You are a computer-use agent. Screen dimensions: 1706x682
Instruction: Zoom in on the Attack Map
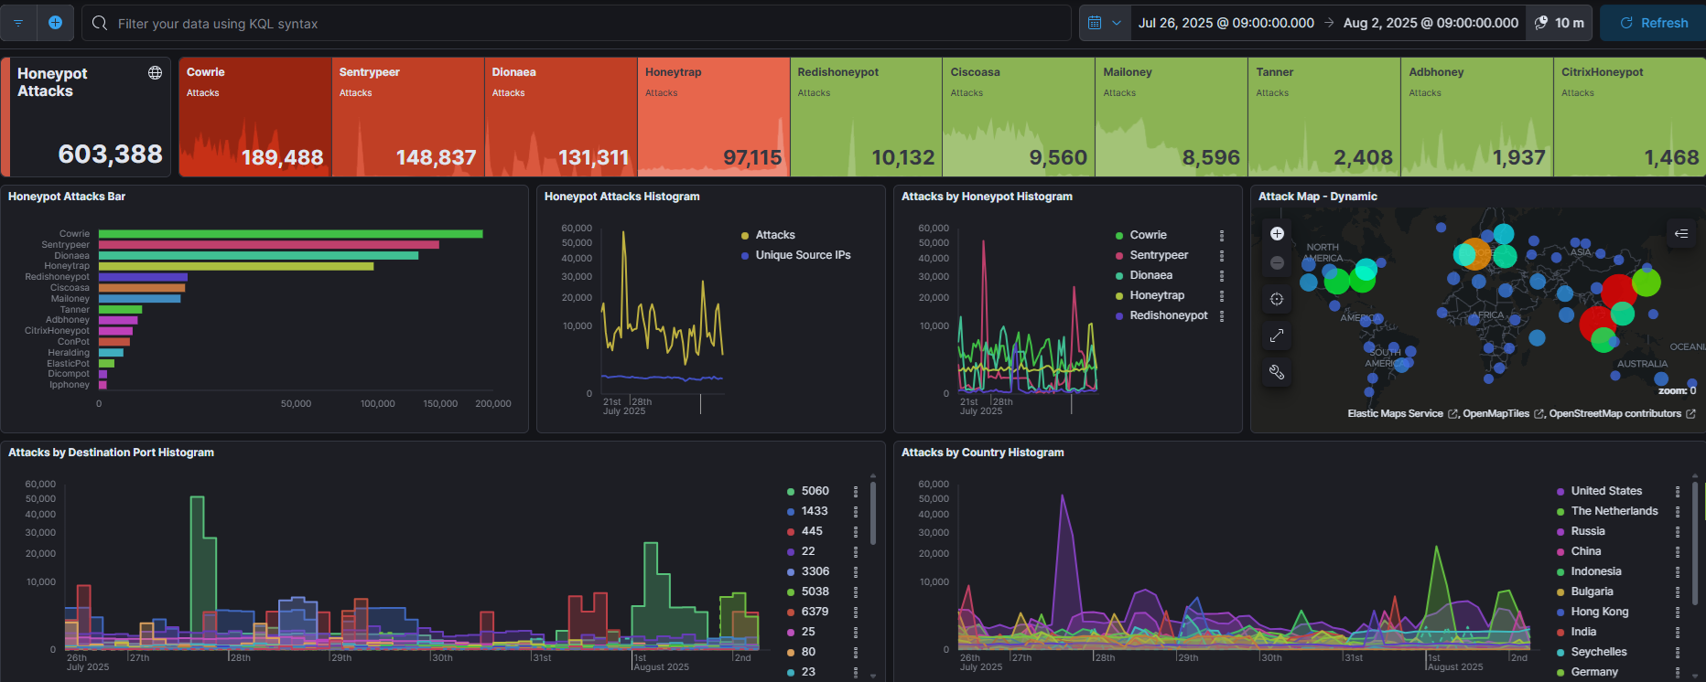pyautogui.click(x=1277, y=234)
